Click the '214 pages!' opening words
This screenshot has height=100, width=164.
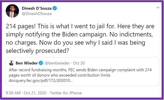coord(21,26)
